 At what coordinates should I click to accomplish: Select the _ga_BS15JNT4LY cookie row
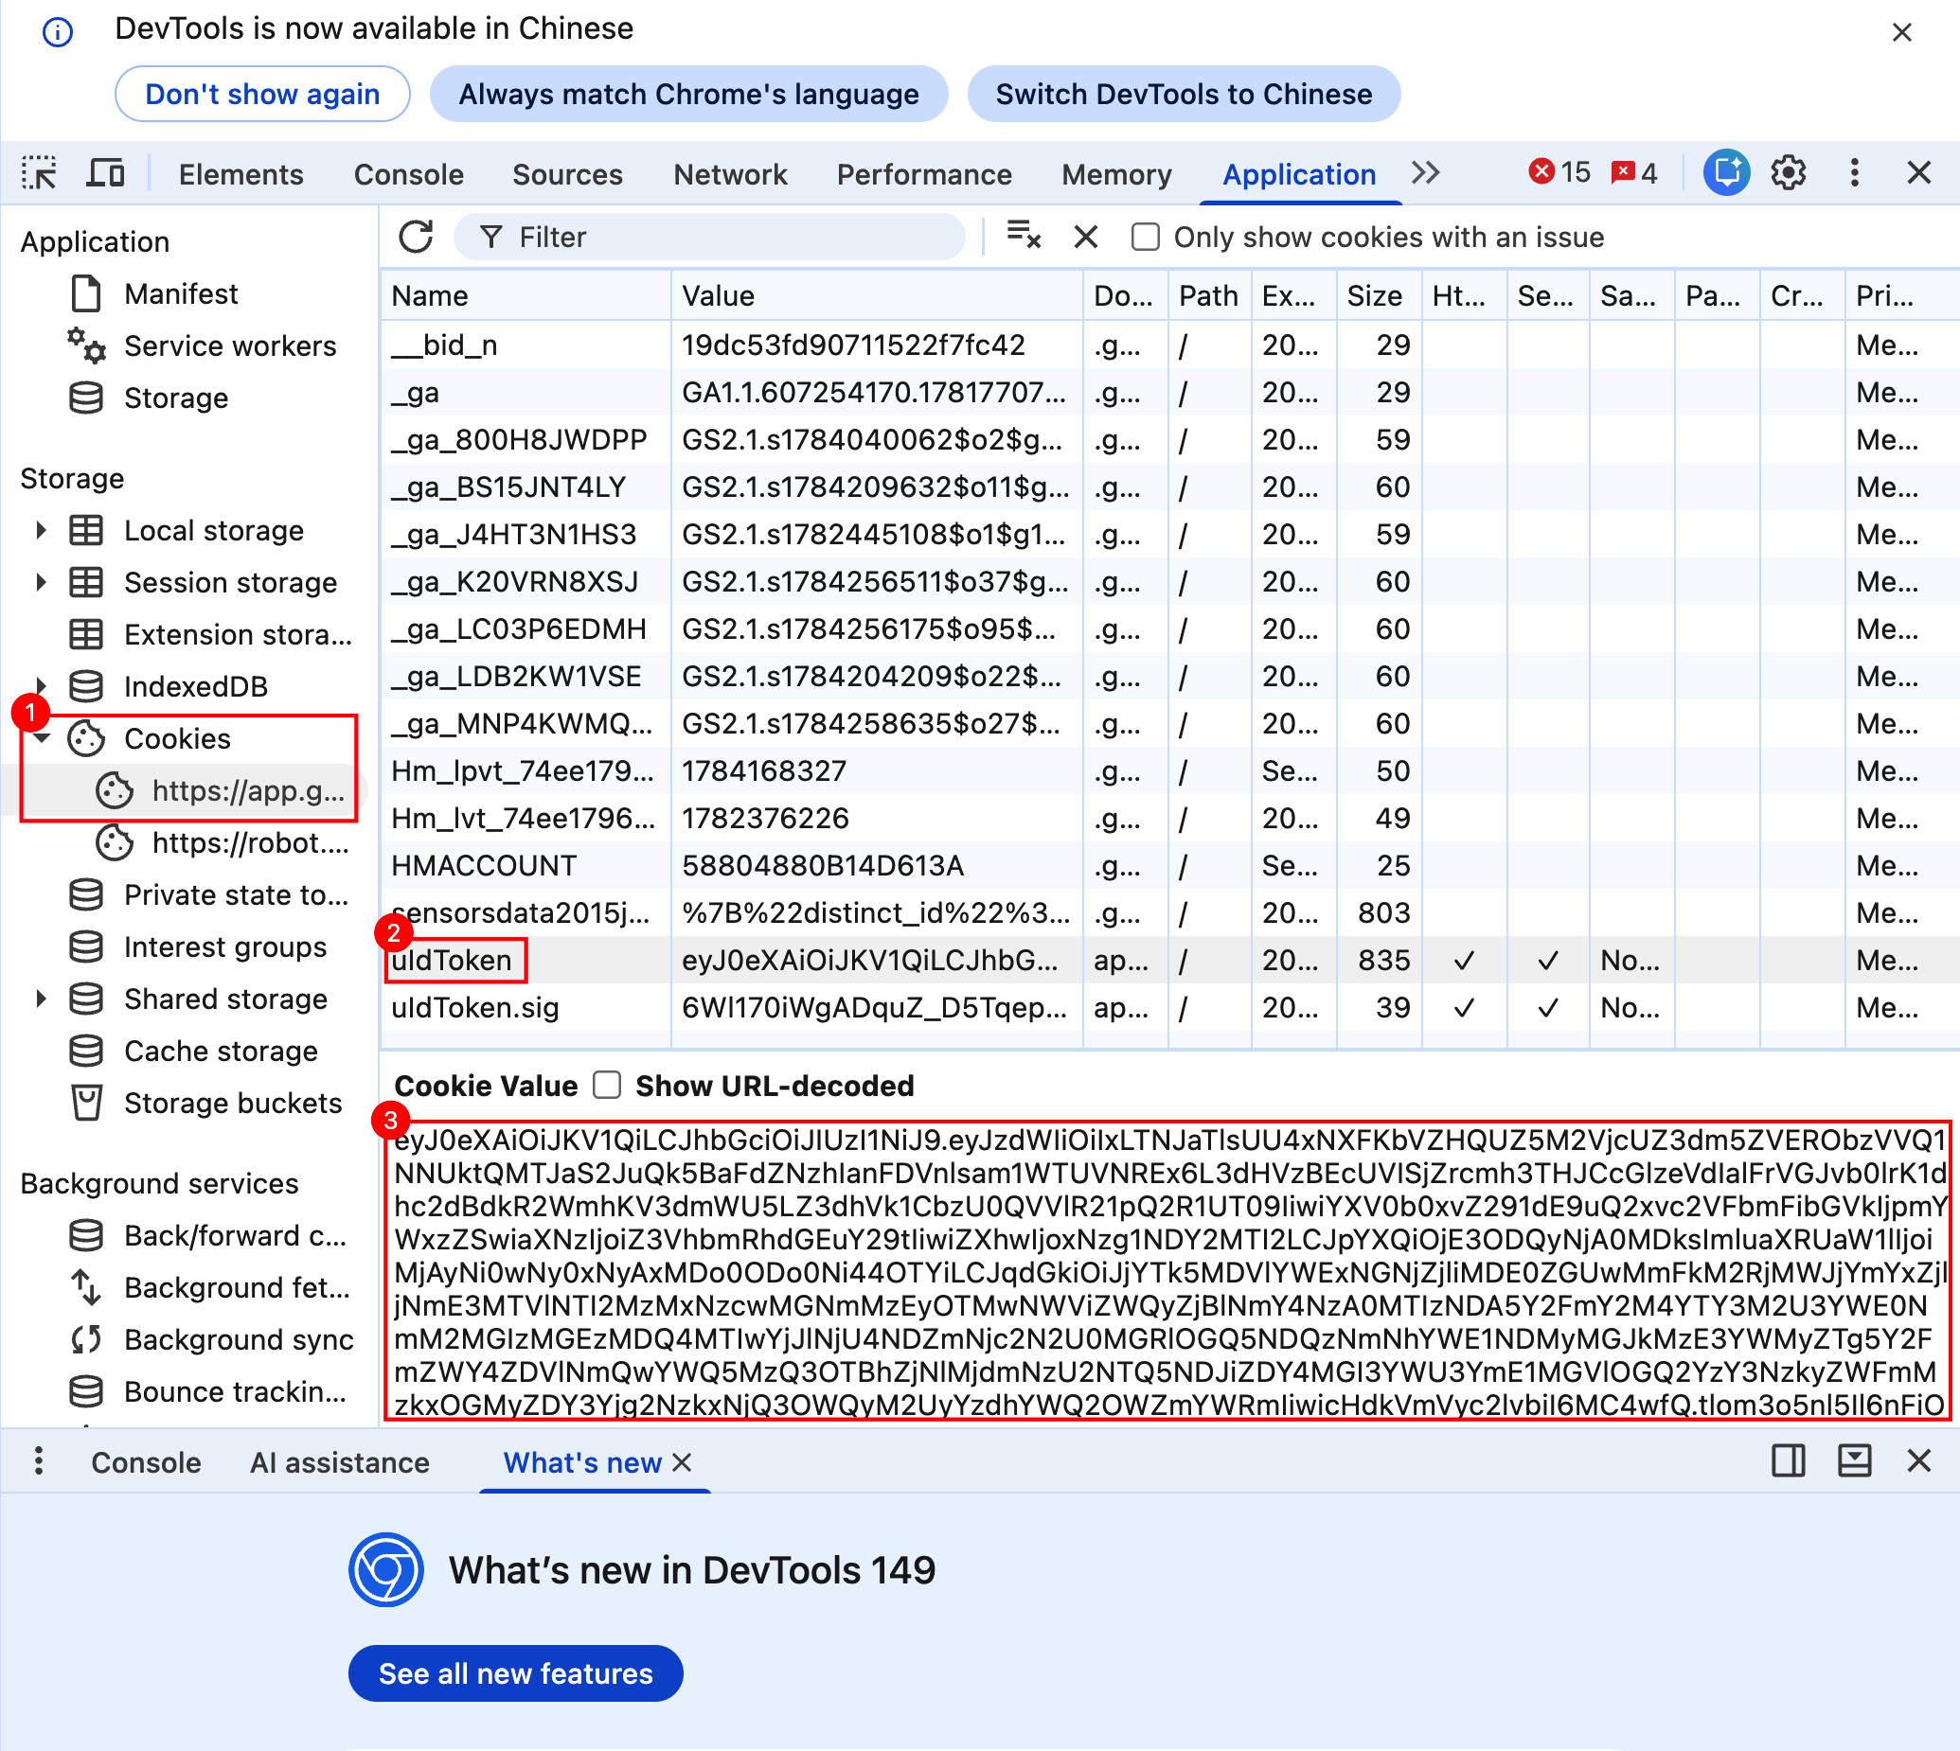click(1169, 486)
